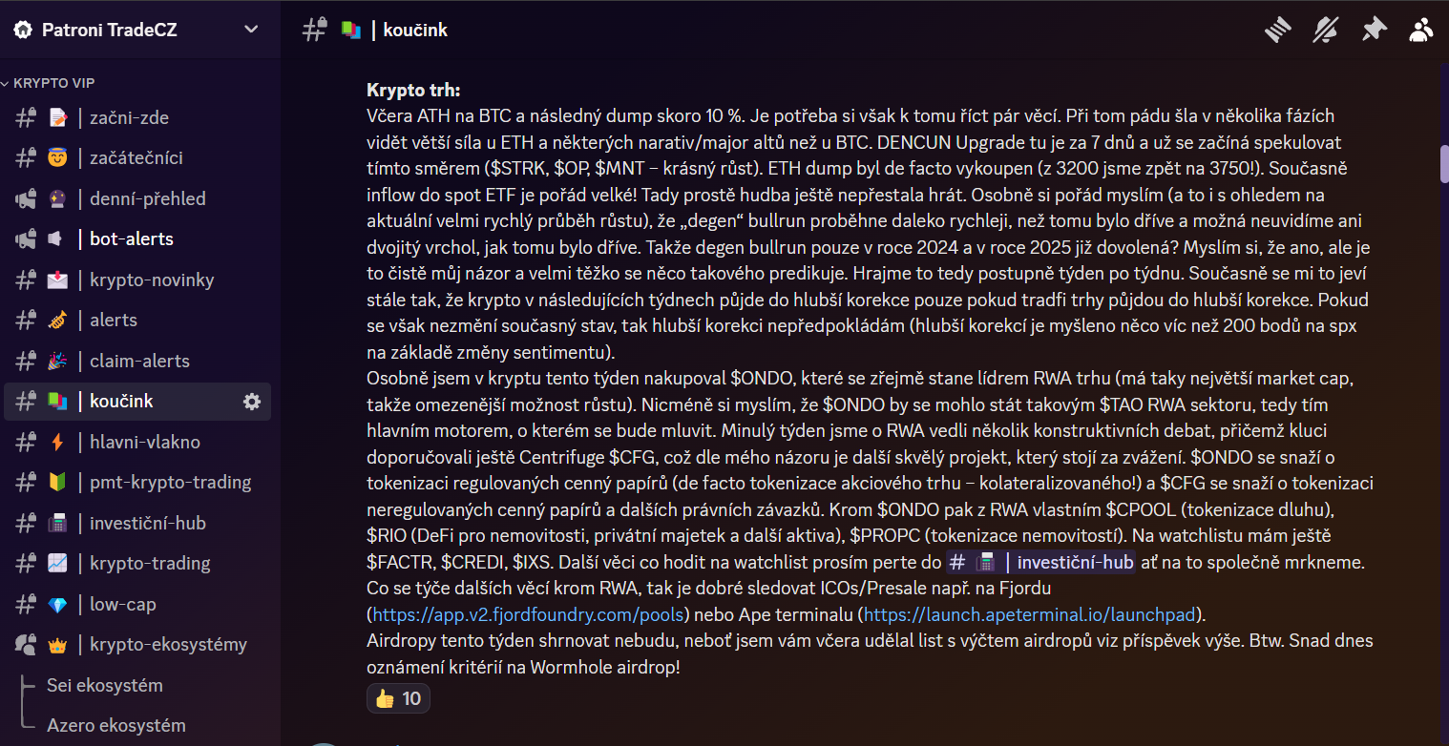Toggle the member list icon

(x=1421, y=30)
